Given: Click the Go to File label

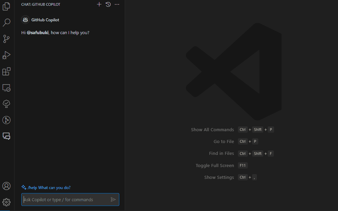Looking at the screenshot, I should [x=224, y=142].
